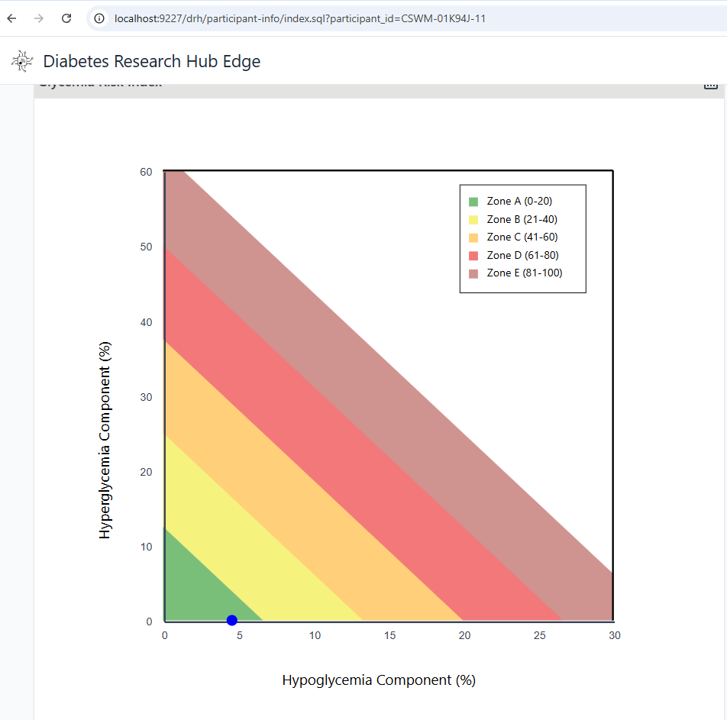Click the Diabetes Research Hub logo icon
This screenshot has height=720, width=727.
click(21, 61)
